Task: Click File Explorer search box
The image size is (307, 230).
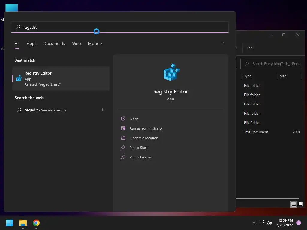Action: tap(271, 64)
